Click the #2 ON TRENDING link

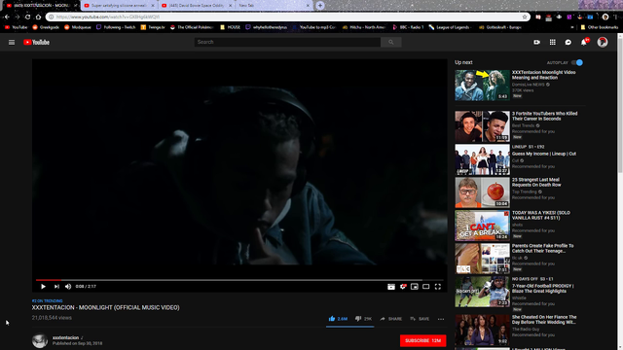(48, 300)
